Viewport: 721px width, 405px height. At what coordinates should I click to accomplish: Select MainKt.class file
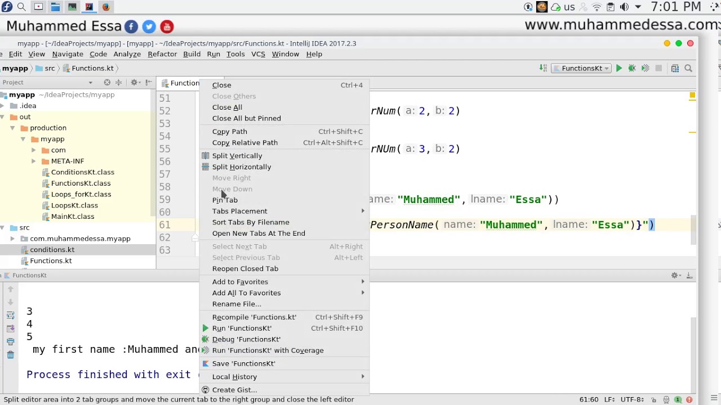72,217
